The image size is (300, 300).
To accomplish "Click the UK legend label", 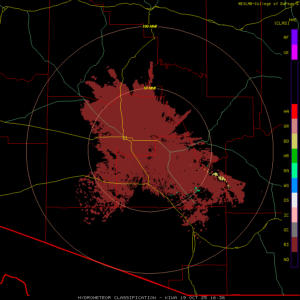I will point(286,52).
